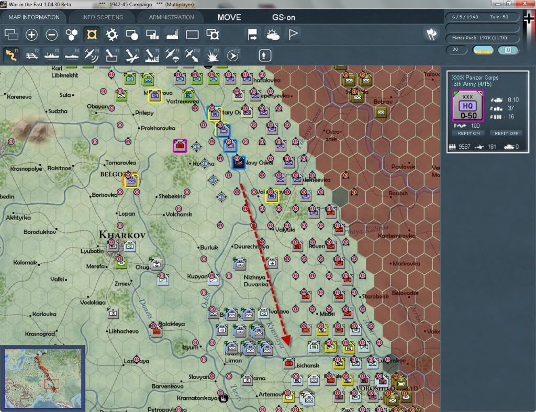
Task: Select the red HQ counter at Lisichansk
Action: pyautogui.click(x=288, y=363)
